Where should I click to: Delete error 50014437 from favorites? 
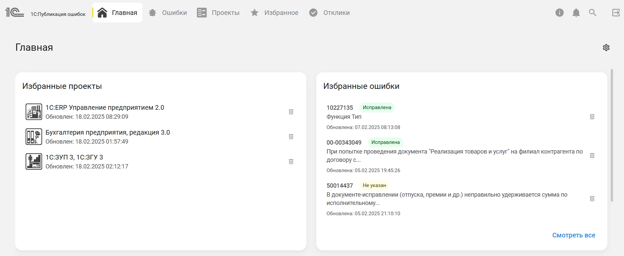pyautogui.click(x=592, y=199)
